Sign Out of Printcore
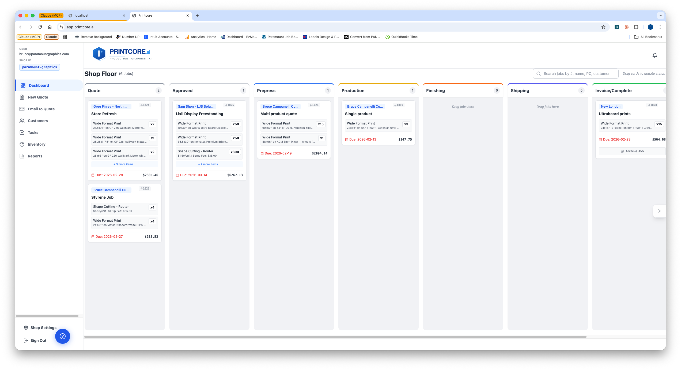The width and height of the screenshot is (681, 370). click(38, 340)
